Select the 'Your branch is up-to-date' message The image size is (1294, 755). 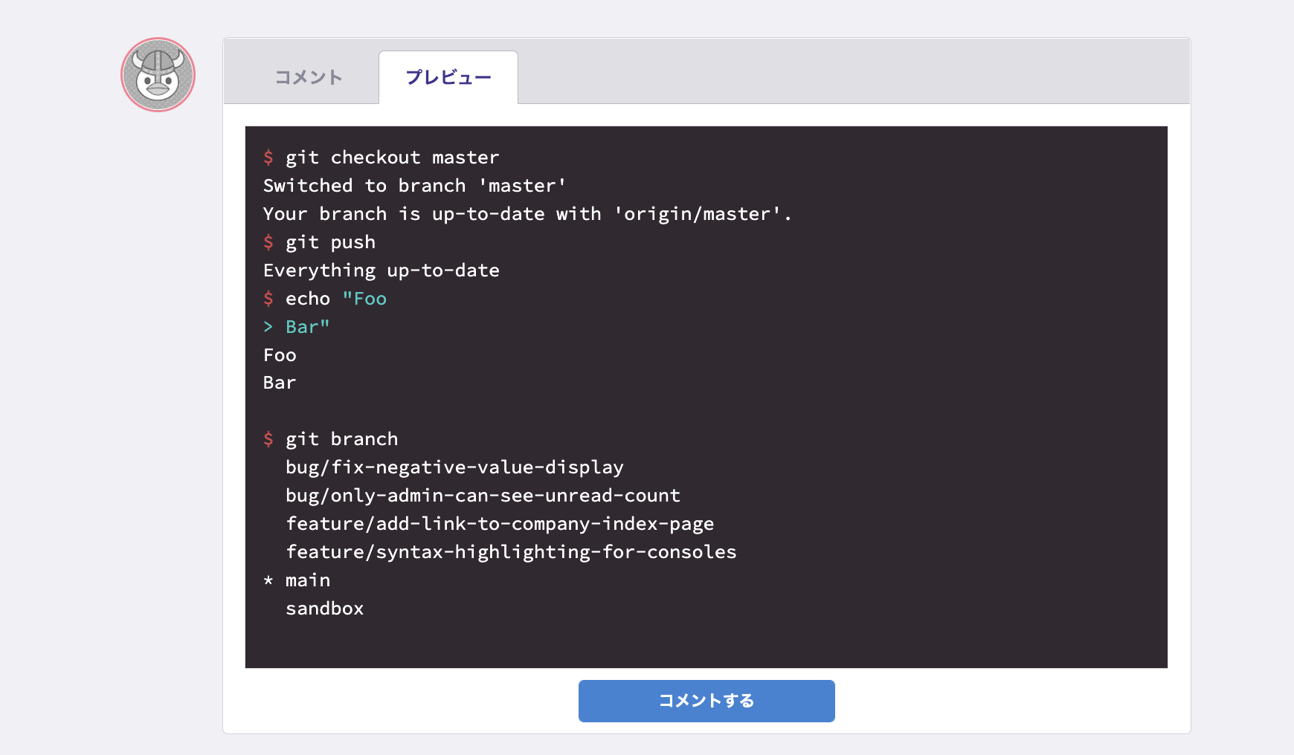pos(527,213)
